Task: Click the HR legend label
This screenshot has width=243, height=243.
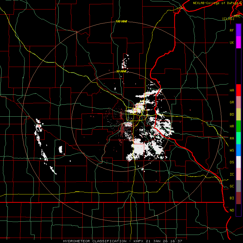Action: tap(232, 126)
